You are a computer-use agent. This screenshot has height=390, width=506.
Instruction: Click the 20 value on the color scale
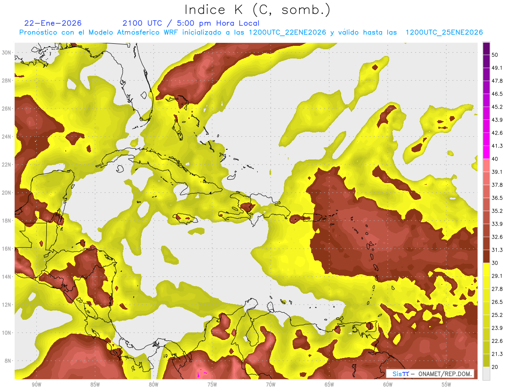tap(495, 368)
